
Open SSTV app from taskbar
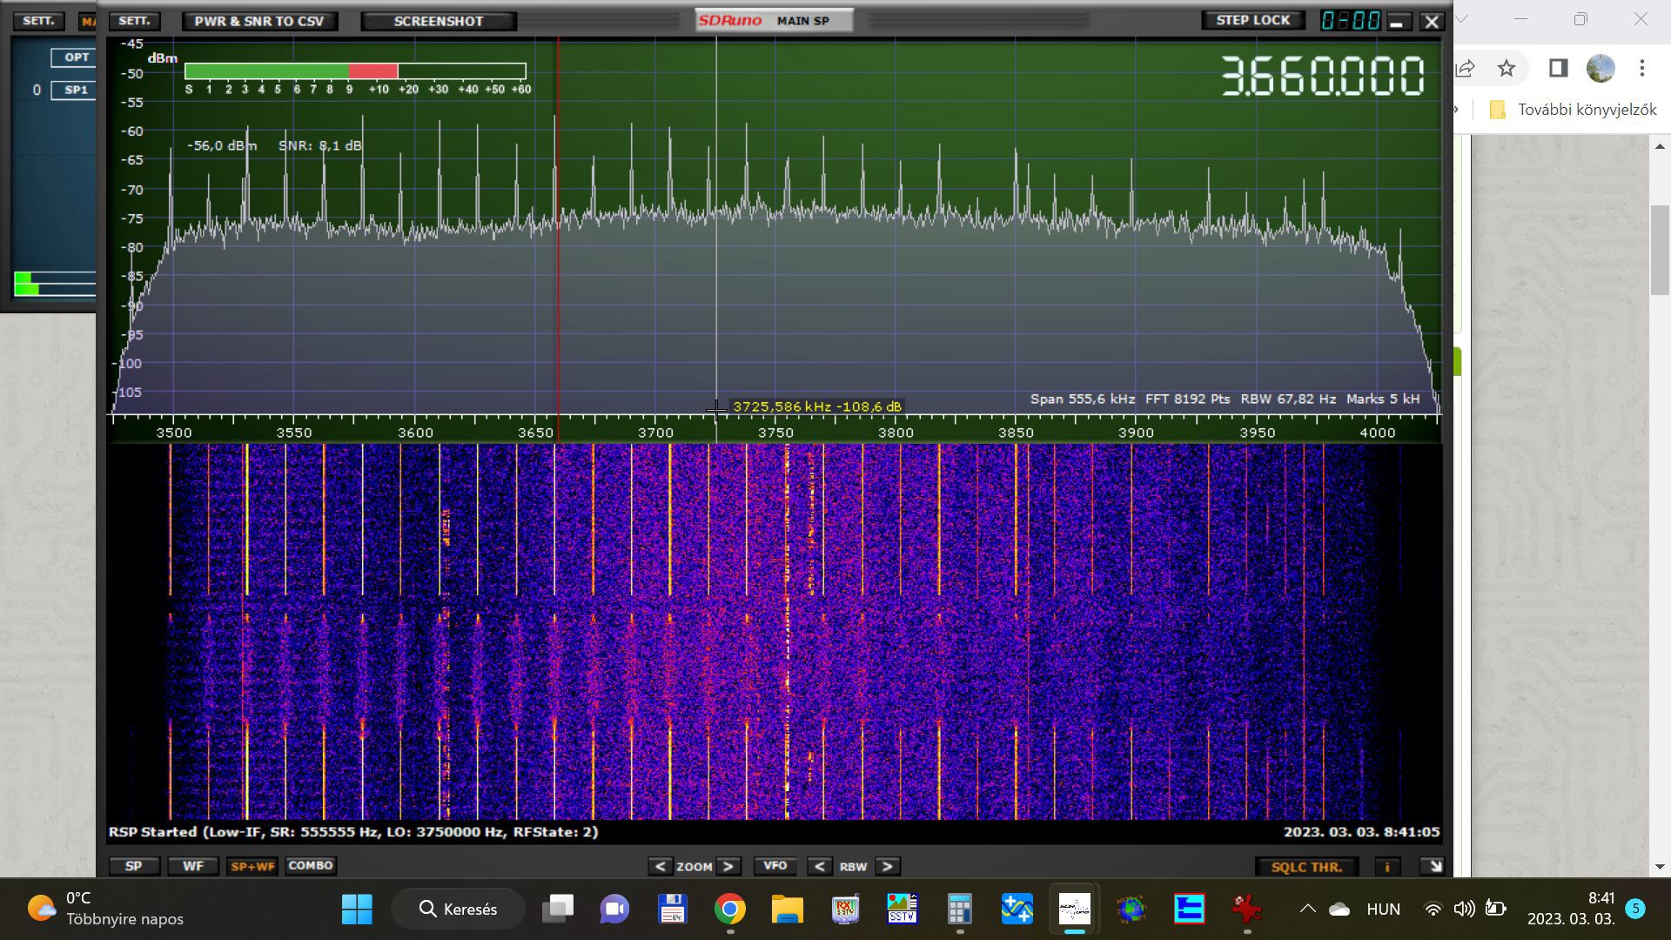click(x=902, y=909)
